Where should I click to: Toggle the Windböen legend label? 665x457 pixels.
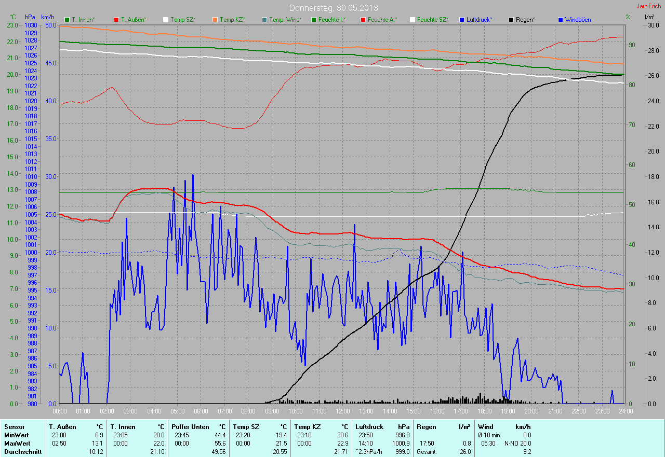pyautogui.click(x=578, y=20)
